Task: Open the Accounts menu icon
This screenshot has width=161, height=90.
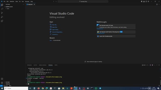Action: click(x=2, y=79)
